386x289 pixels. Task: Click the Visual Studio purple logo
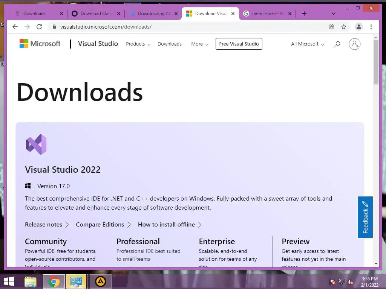point(36,144)
